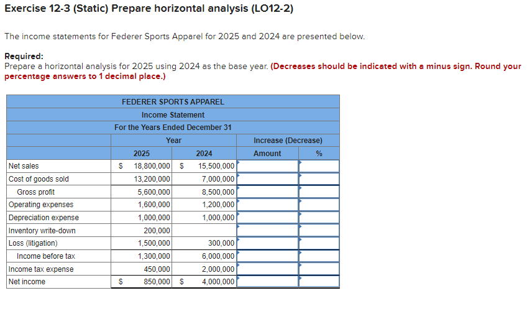Click the Exercise 12-3 heading
Screen dimensions: 527x316
149,9
